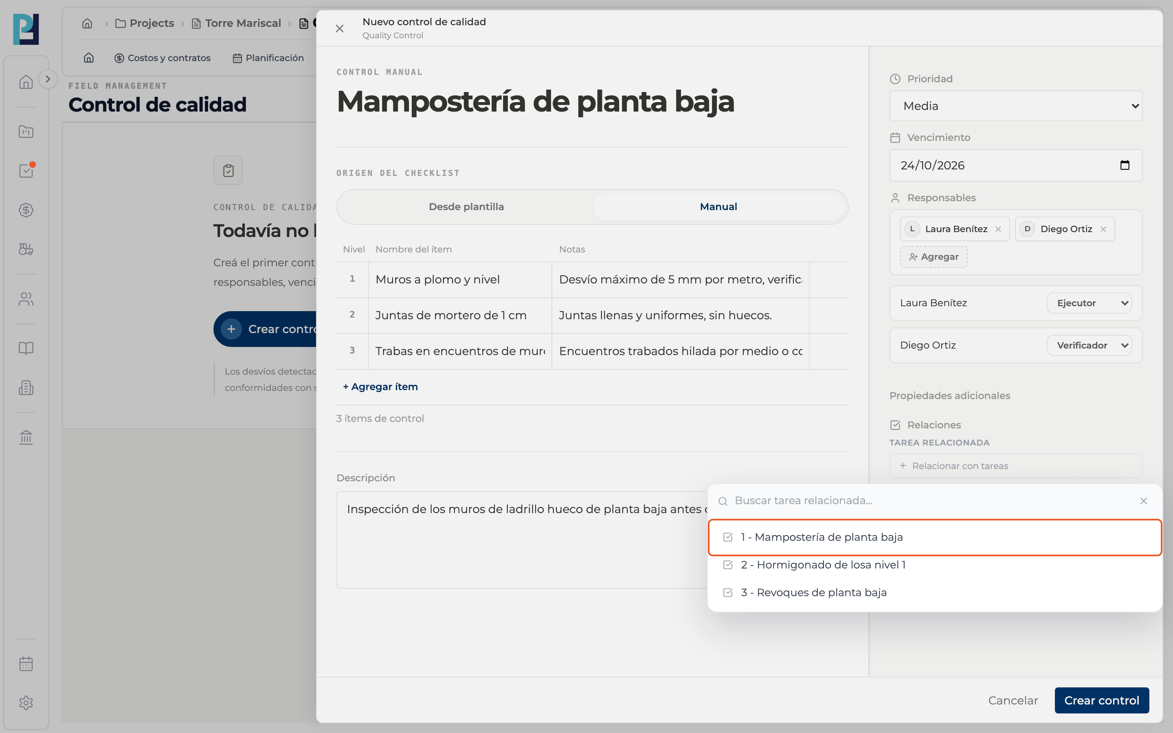
Task: Change Laura Benítez role from Ejecutor dropdown
Action: [x=1089, y=303]
